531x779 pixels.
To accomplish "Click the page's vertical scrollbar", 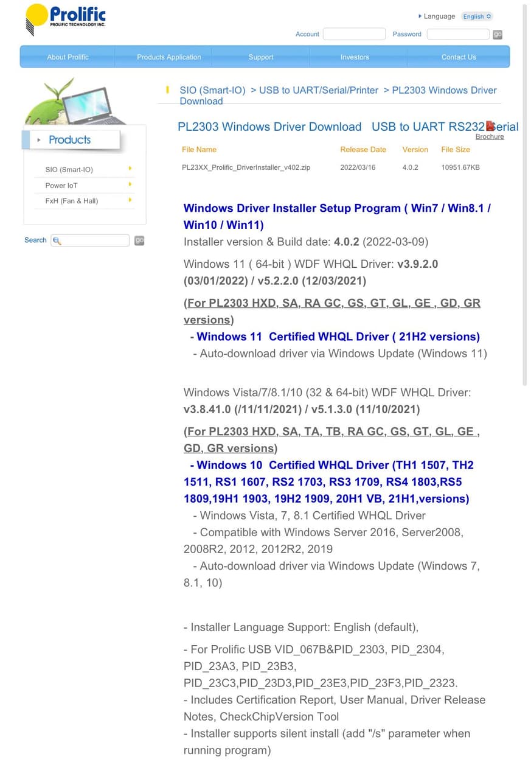I will (525, 195).
